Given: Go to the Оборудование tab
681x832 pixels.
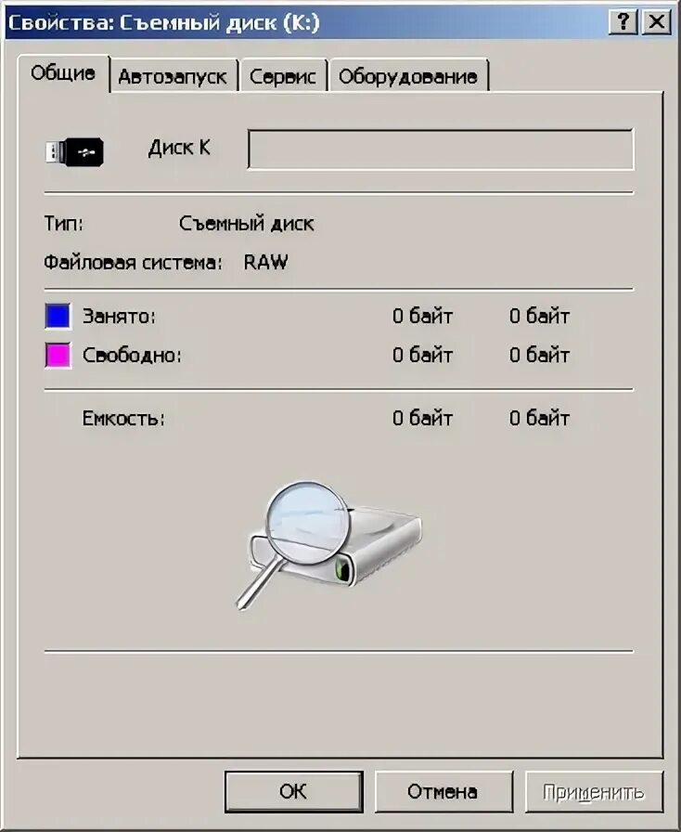Looking at the screenshot, I should click(x=408, y=76).
